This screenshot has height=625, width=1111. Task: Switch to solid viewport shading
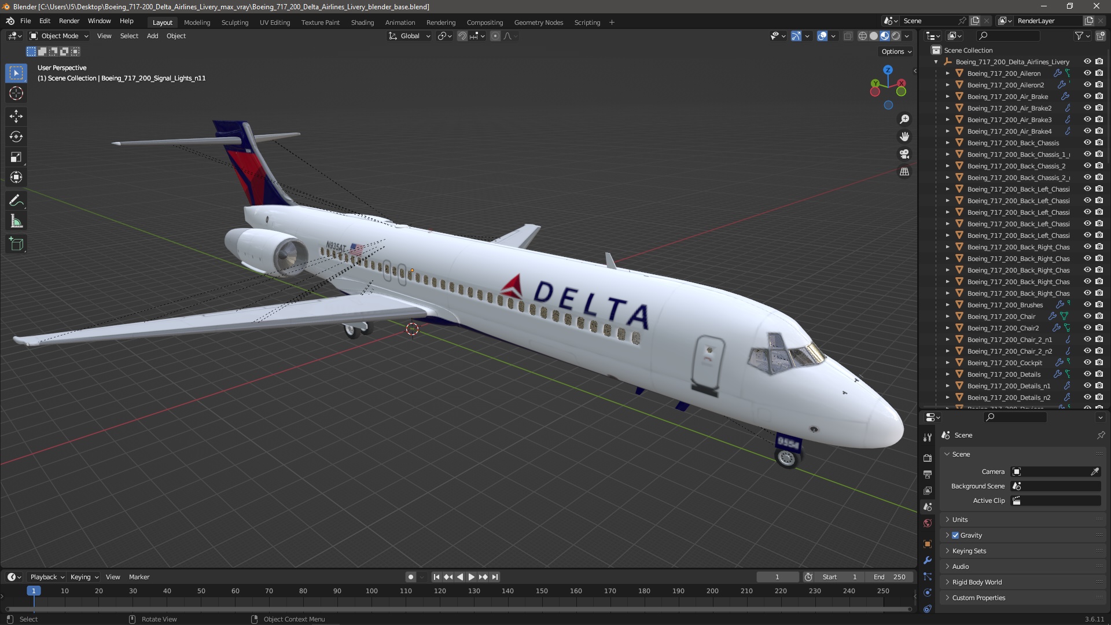tap(874, 36)
